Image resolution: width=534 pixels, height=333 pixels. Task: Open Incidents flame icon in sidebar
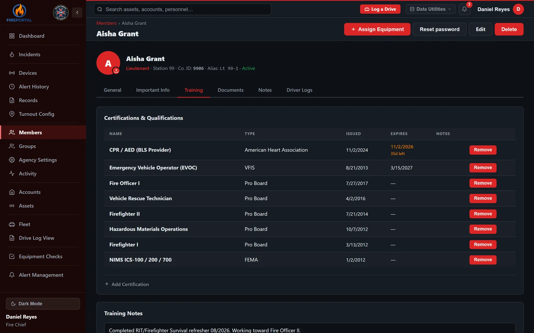12,55
